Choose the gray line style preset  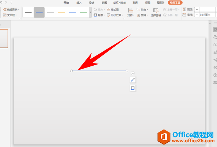(x=50, y=12)
